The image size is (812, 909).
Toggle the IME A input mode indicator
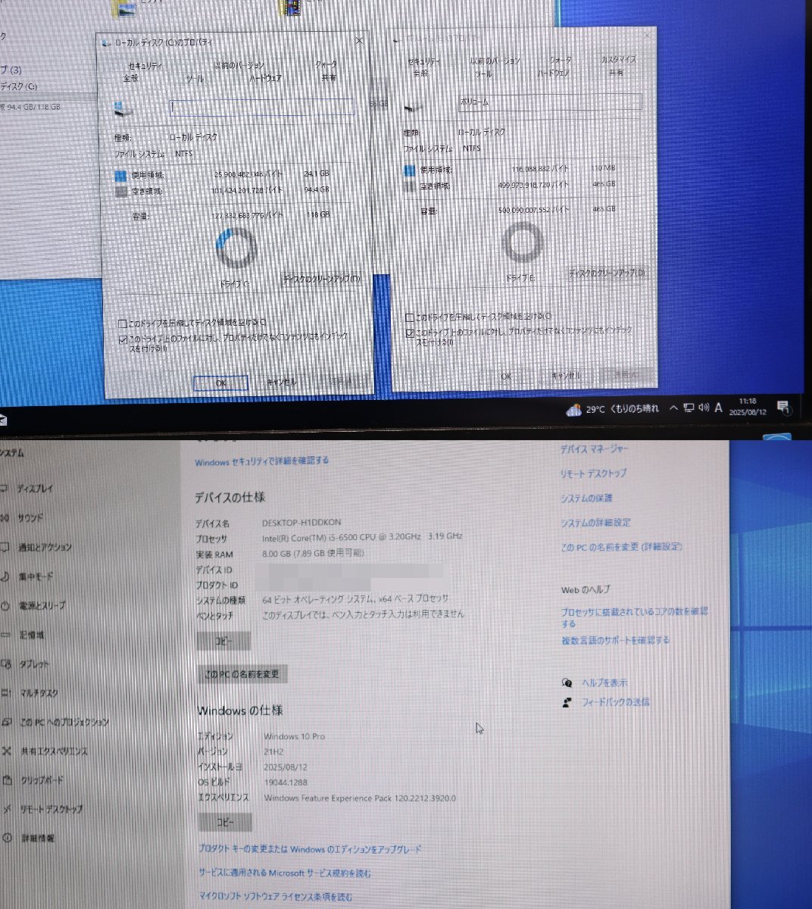[x=719, y=408]
